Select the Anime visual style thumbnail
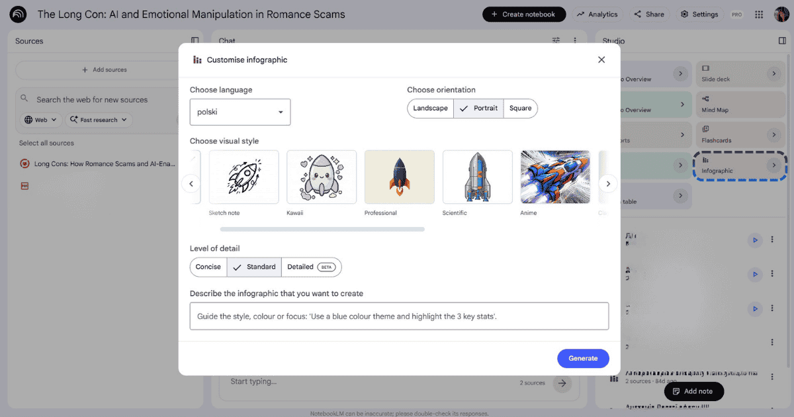The width and height of the screenshot is (794, 417). coord(555,177)
